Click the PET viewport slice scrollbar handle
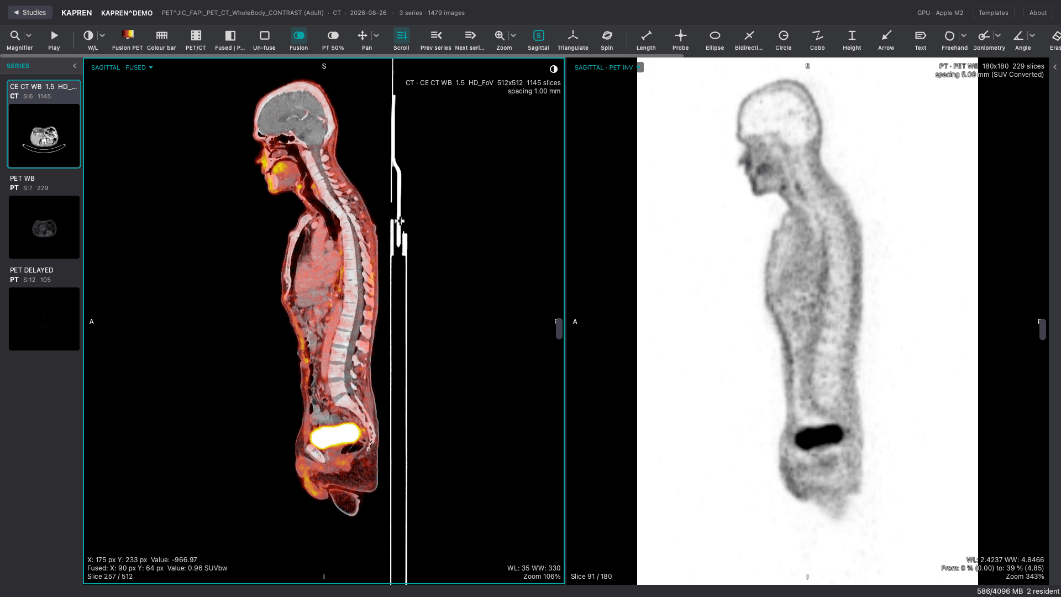The width and height of the screenshot is (1061, 597). tap(1043, 329)
